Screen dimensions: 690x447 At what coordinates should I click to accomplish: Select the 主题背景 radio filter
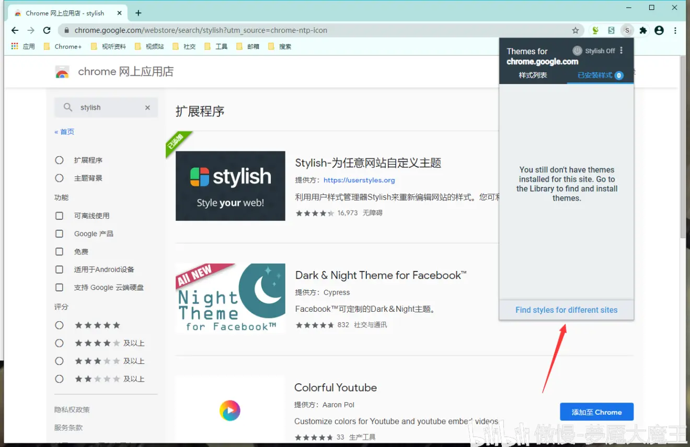[x=60, y=178]
